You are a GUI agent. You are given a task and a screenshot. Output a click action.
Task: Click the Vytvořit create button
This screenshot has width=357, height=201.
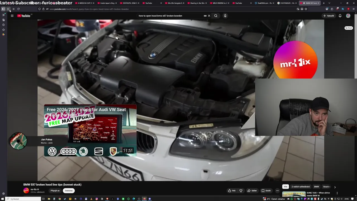tap(329, 16)
